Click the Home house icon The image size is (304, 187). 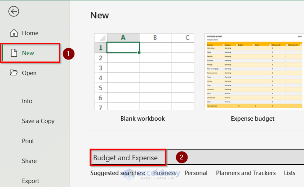14,33
